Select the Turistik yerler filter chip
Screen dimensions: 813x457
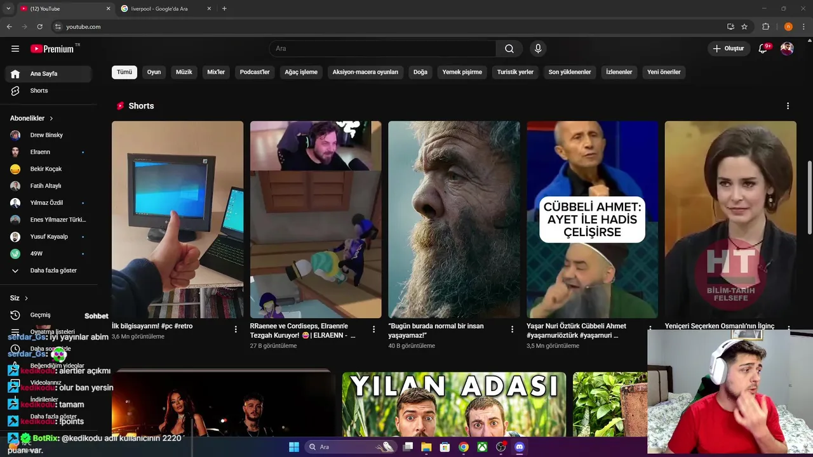515,72
